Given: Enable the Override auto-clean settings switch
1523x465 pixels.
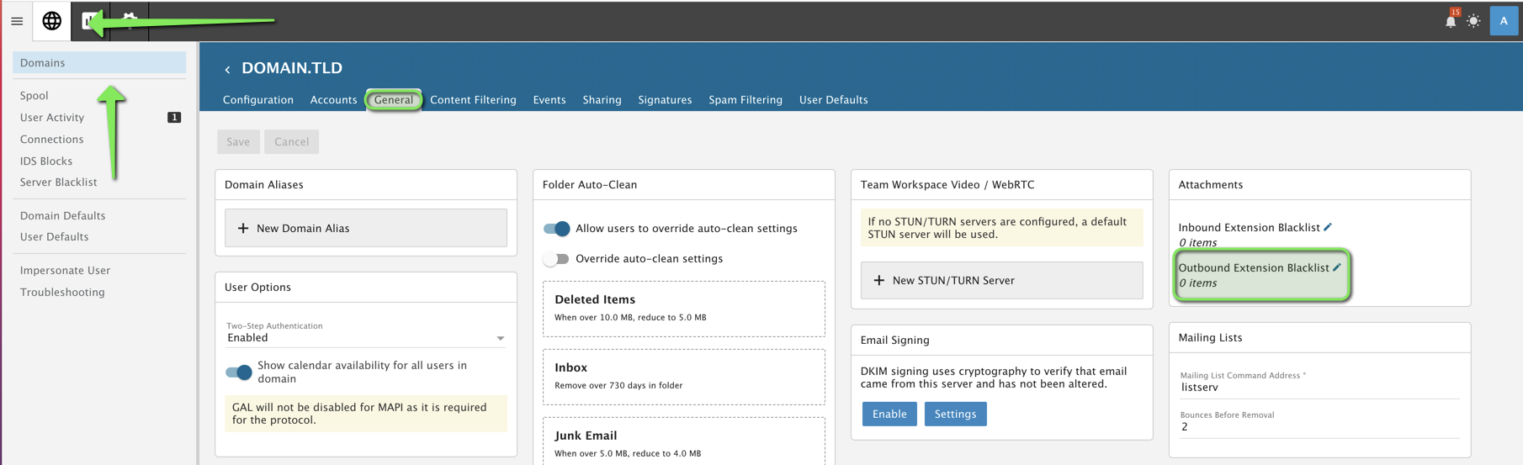Looking at the screenshot, I should point(556,259).
